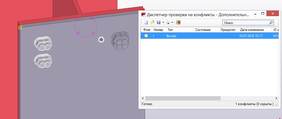
Task: Maximize the conflict checker window
Action: pos(262,14)
